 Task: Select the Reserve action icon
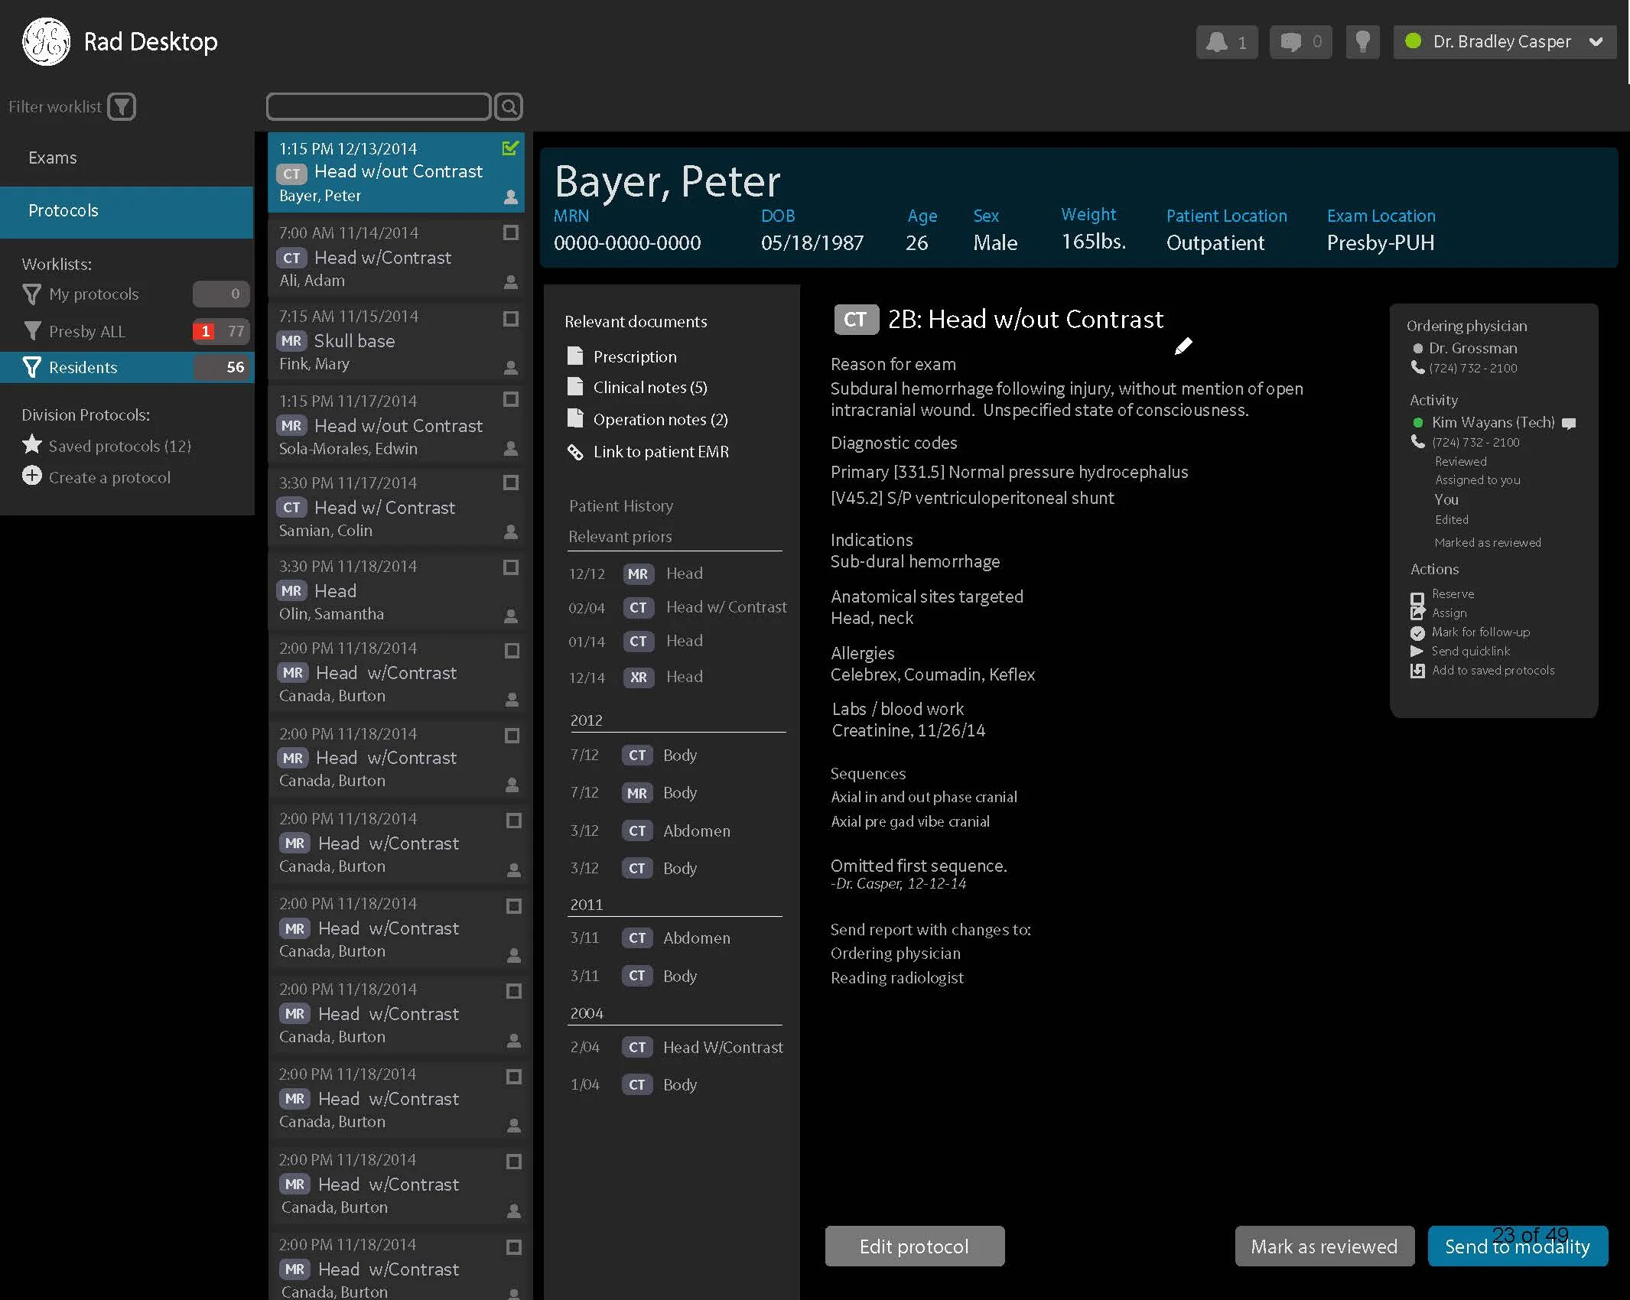pos(1417,593)
